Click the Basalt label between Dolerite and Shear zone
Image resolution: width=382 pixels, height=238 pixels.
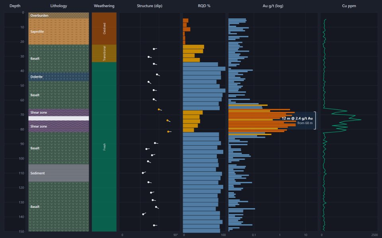[35, 95]
